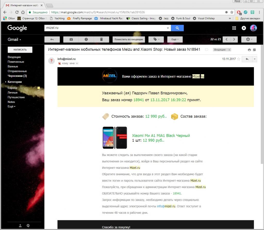
Task: Open the Jazz bookmark
Action: [x=164, y=18]
